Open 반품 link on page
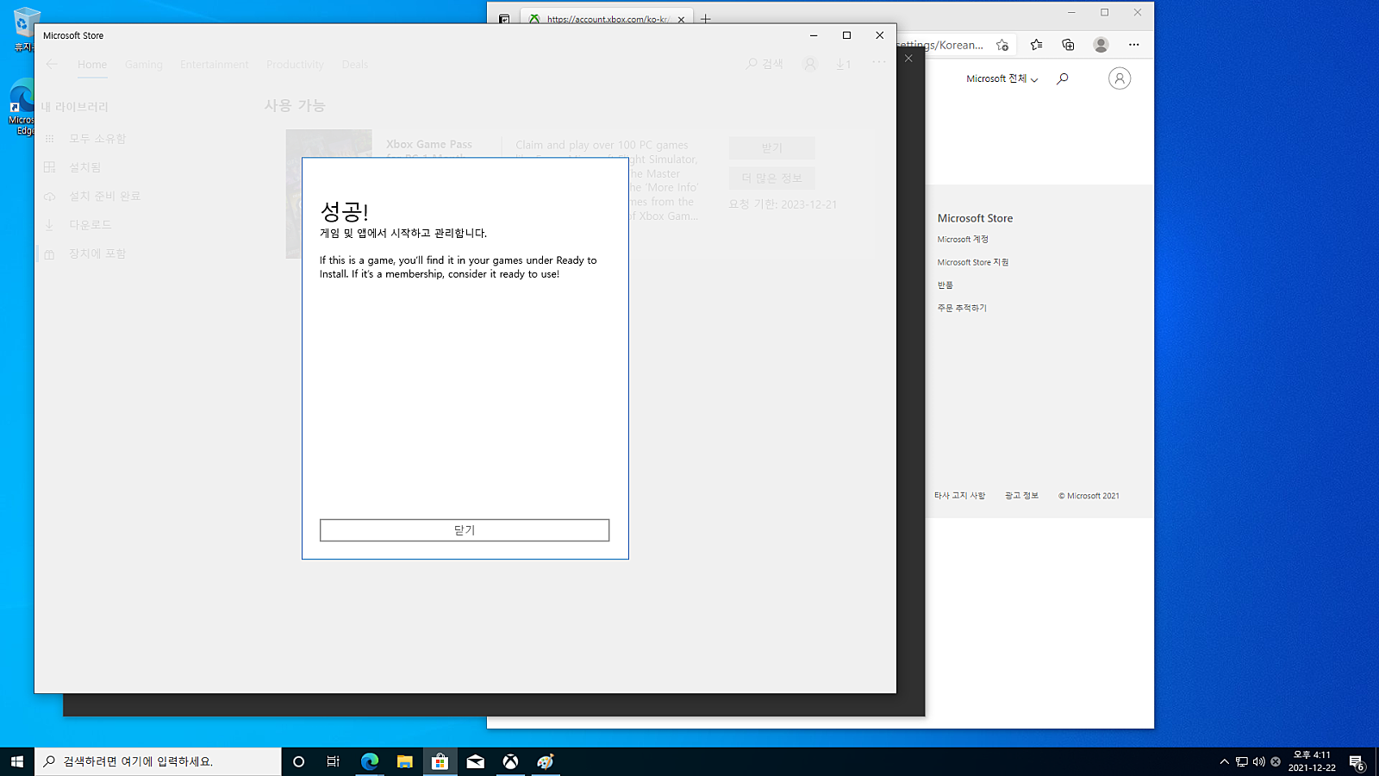Viewport: 1379px width, 776px height. coord(945,285)
